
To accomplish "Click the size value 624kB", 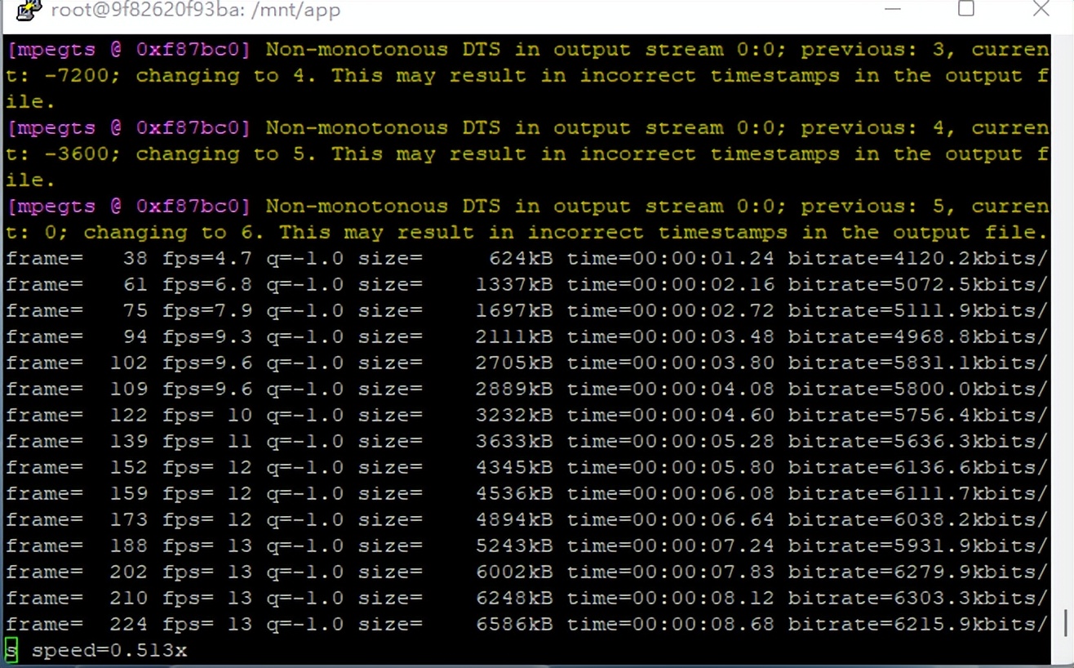I will [x=521, y=259].
